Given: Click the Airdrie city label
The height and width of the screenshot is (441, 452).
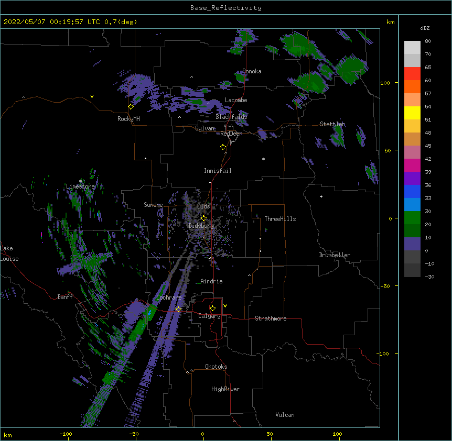Looking at the screenshot, I should pos(212,281).
